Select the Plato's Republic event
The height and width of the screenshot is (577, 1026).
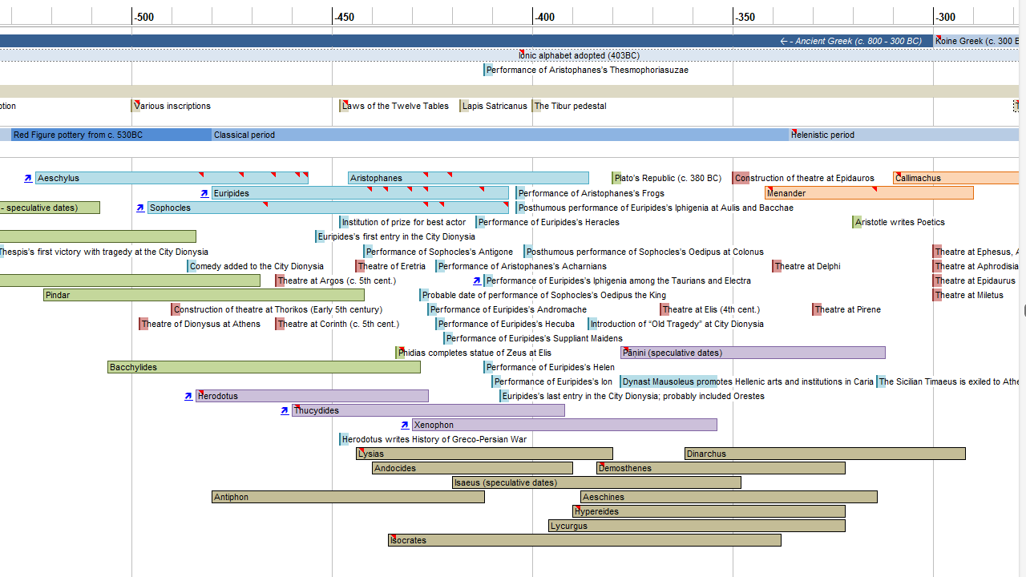(667, 178)
